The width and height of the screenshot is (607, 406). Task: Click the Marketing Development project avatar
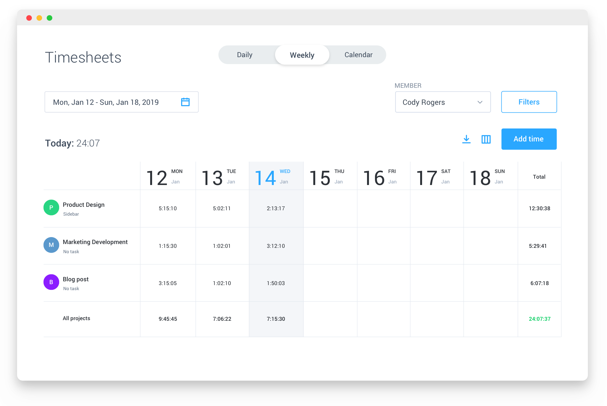pos(51,245)
